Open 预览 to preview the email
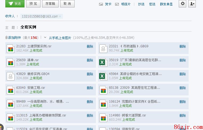 click(x=33, y=4)
